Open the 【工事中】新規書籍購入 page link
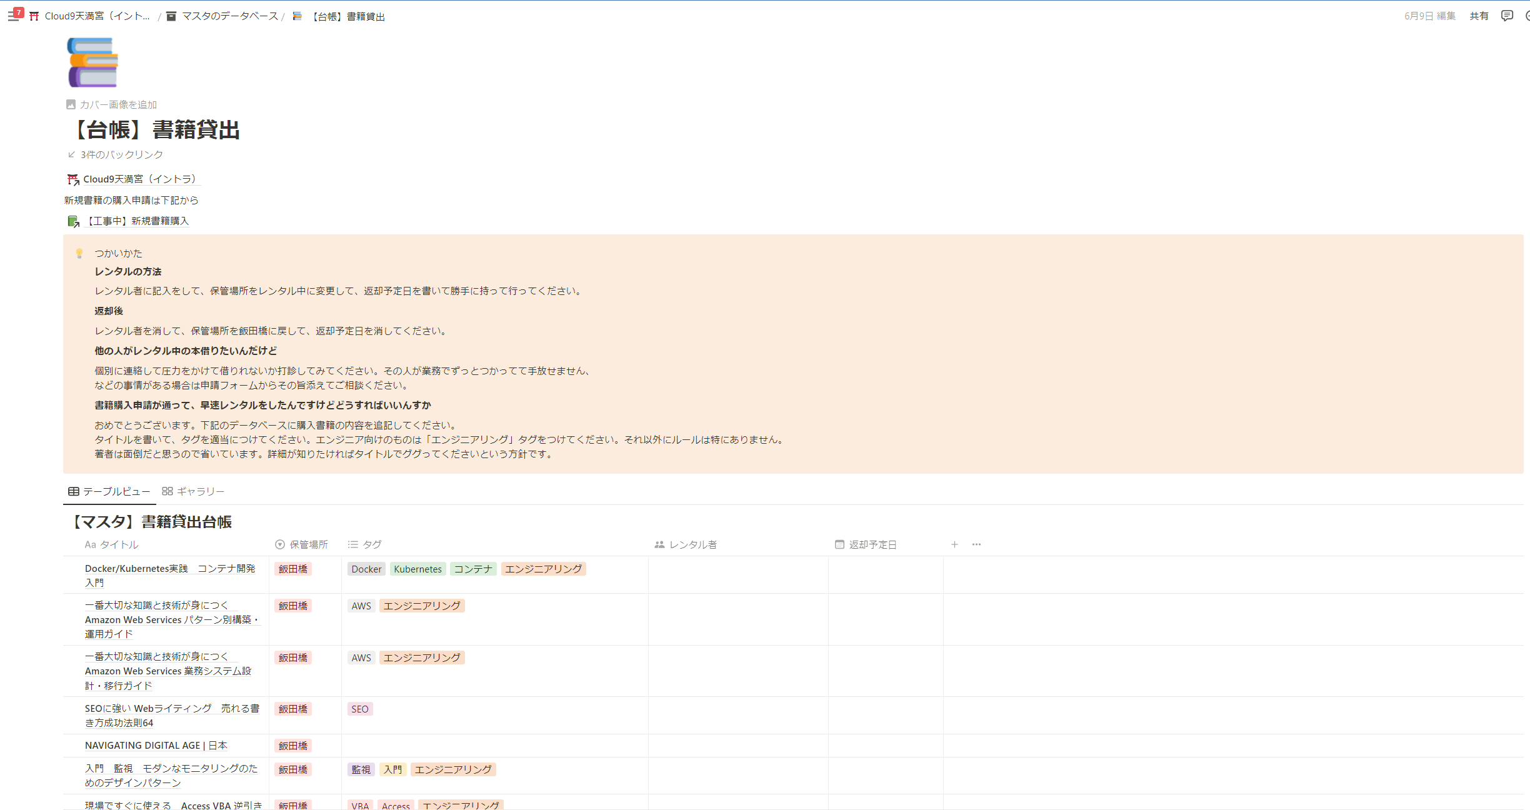 [128, 221]
